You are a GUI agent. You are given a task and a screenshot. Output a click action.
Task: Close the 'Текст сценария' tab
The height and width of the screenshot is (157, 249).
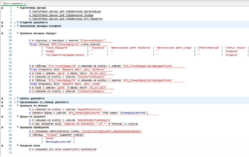click(x=25, y=3)
